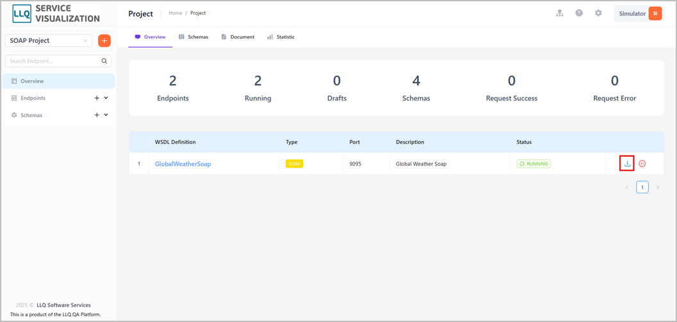Switch to the Schemas tab
This screenshot has width=677, height=322.
pos(193,37)
